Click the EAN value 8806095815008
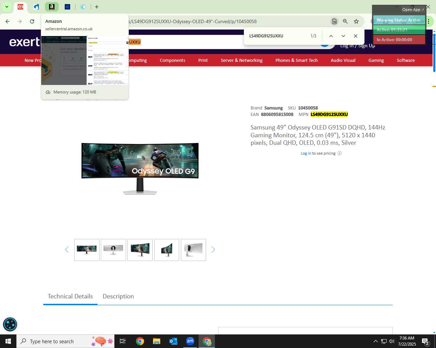The width and height of the screenshot is (436, 348). tap(277, 114)
